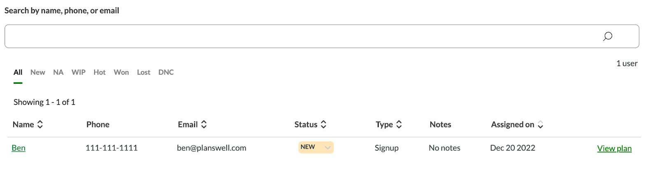Sort by Email column arrows

[204, 124]
